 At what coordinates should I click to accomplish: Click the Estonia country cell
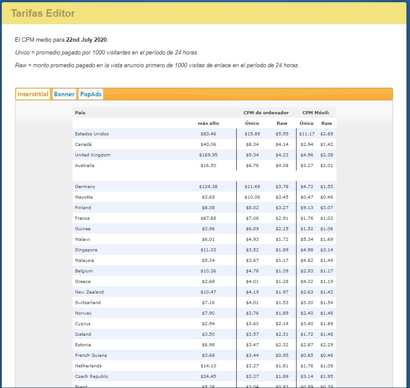pos(83,344)
